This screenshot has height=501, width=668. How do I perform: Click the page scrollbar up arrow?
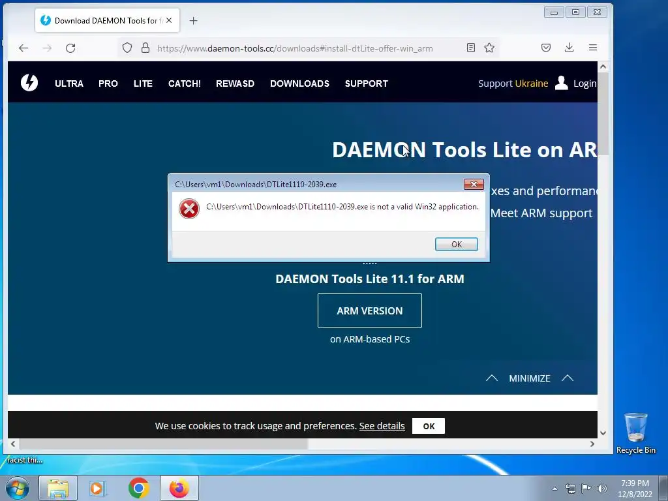(603, 67)
